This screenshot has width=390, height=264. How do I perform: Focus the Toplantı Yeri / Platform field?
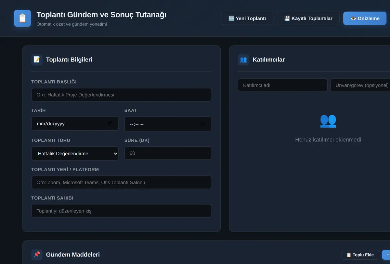(122, 182)
